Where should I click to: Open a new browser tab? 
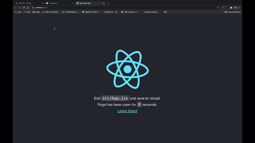[108, 3]
